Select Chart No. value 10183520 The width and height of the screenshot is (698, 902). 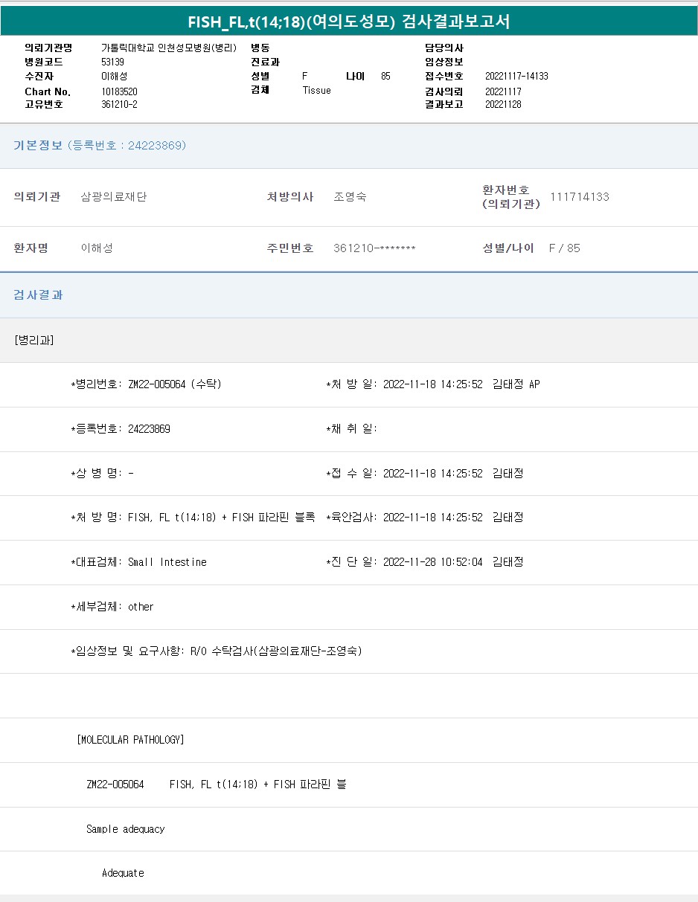click(x=119, y=91)
